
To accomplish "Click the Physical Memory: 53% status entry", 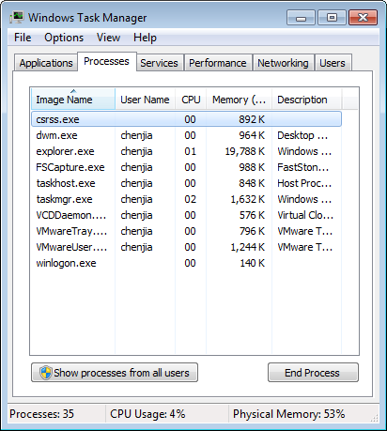I will [288, 414].
